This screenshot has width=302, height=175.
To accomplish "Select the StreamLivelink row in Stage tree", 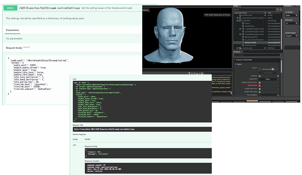I will pos(257,43).
